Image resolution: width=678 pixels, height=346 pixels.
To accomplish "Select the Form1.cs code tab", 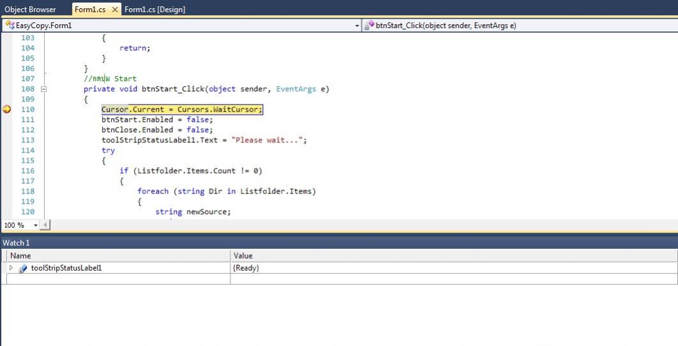I will (89, 10).
